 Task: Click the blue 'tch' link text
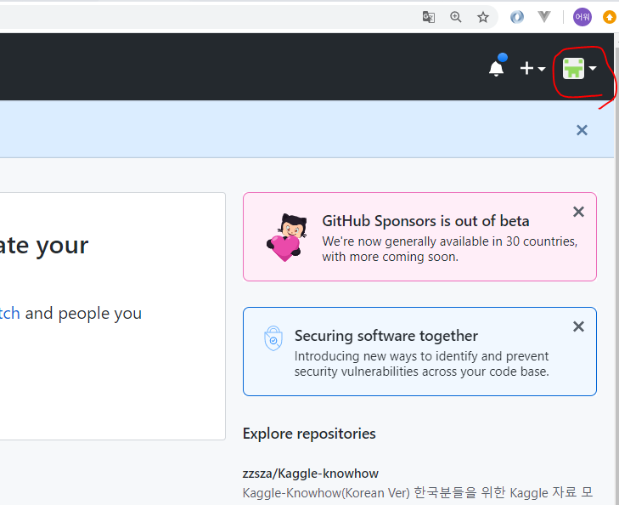click(x=10, y=314)
